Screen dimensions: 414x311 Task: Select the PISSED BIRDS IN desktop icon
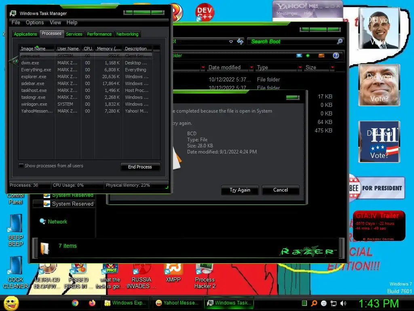pyautogui.click(x=78, y=276)
